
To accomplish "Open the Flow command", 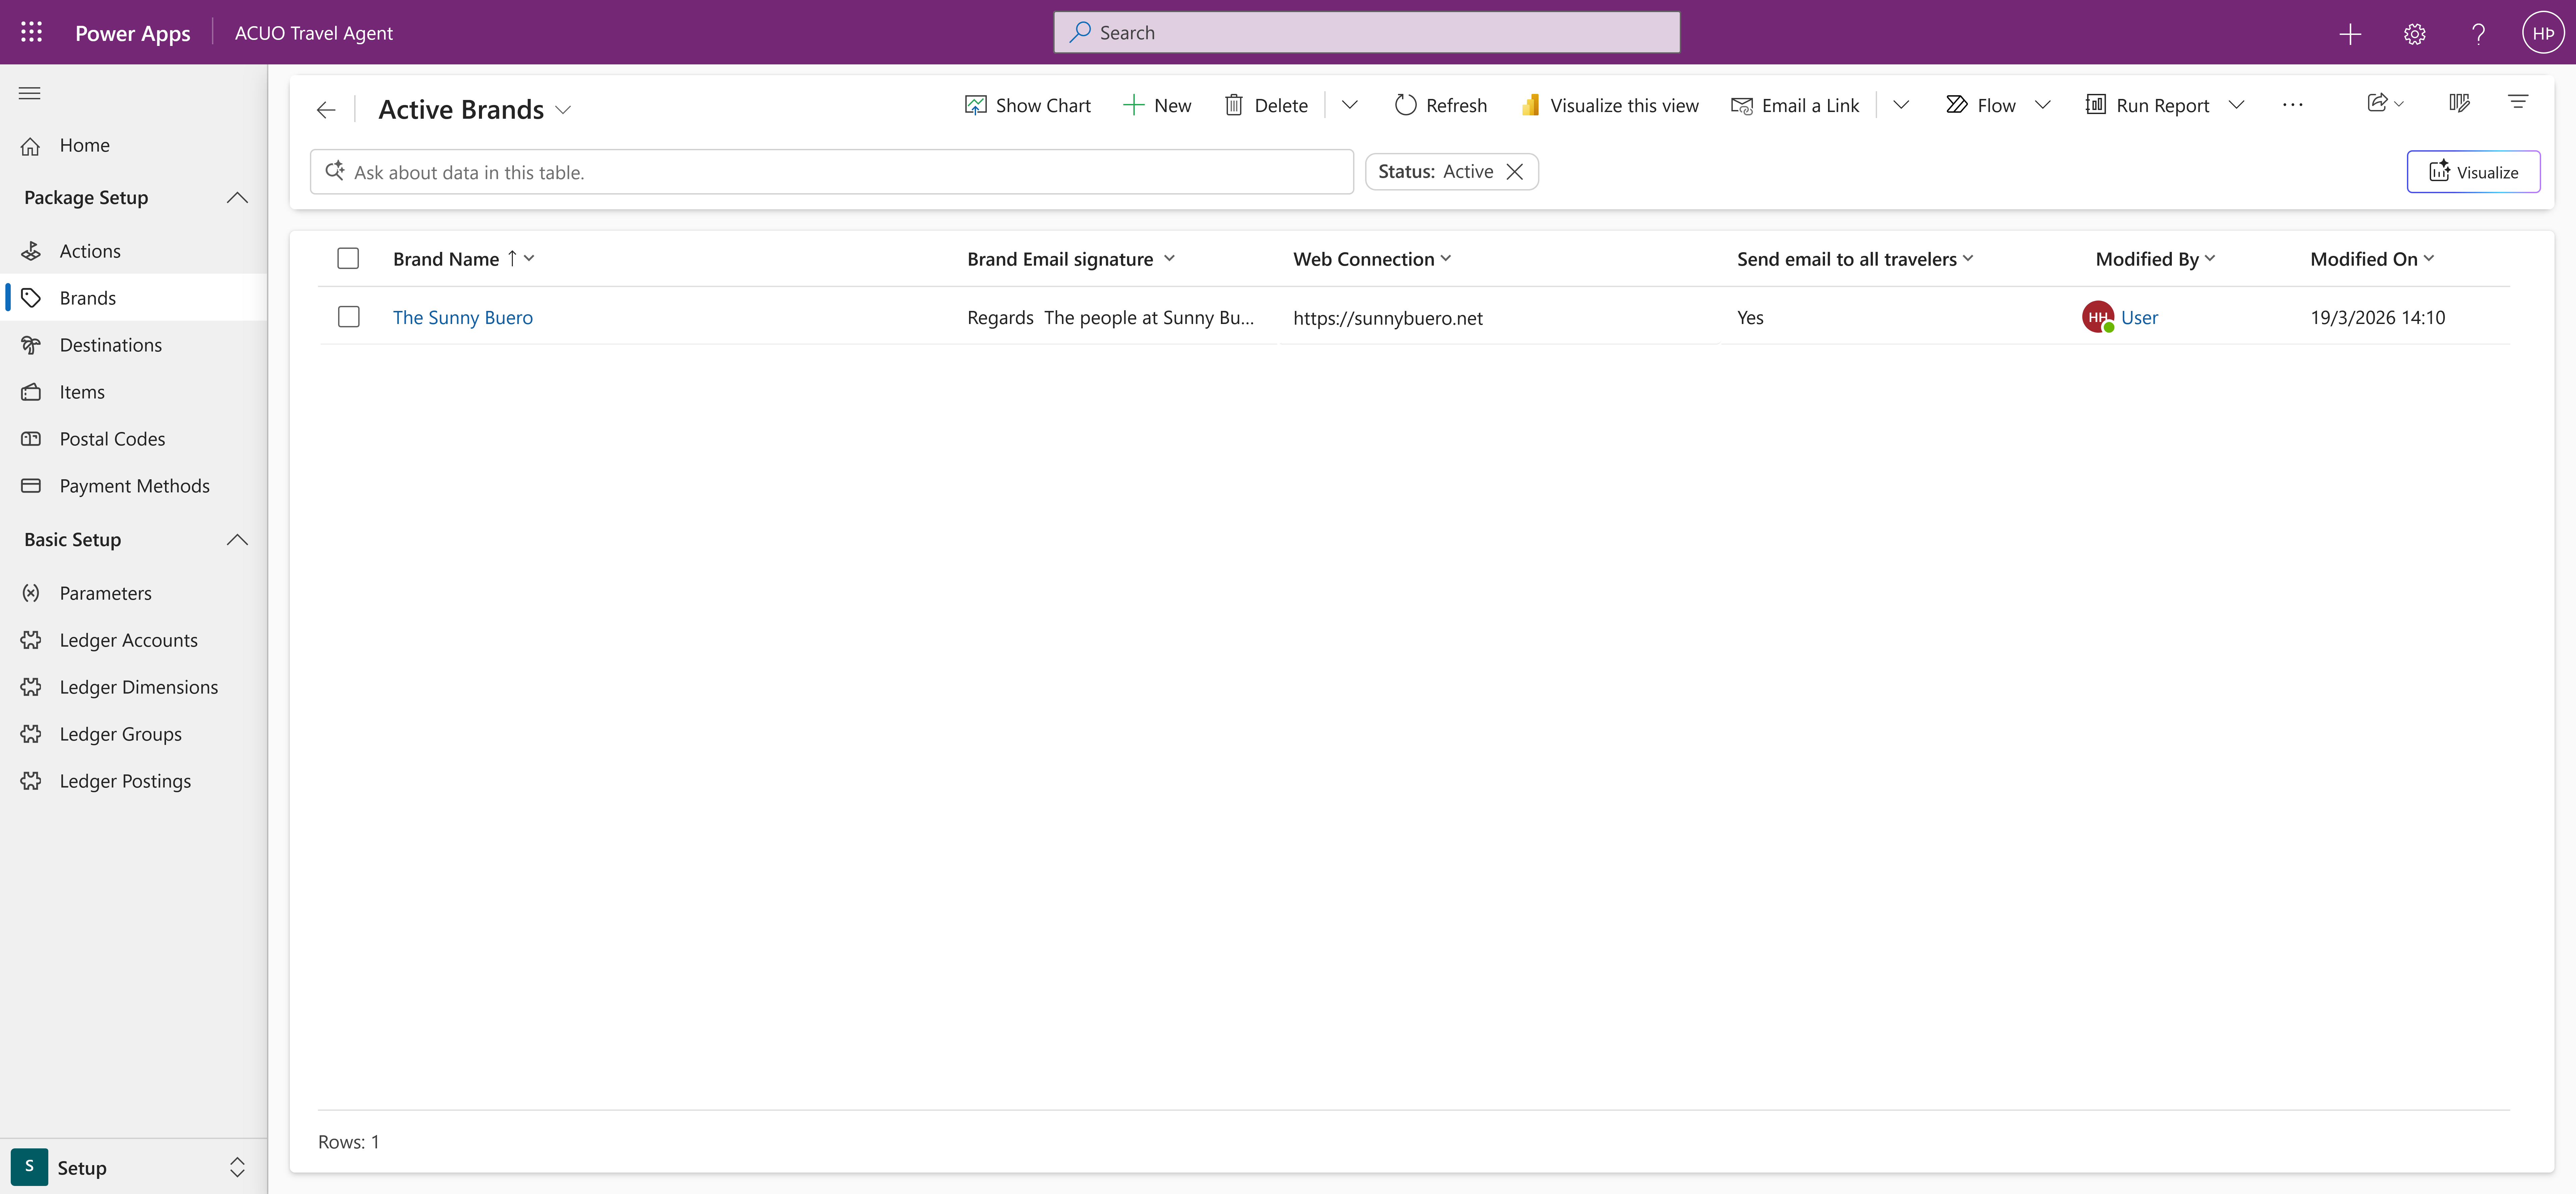I will pyautogui.click(x=1981, y=105).
